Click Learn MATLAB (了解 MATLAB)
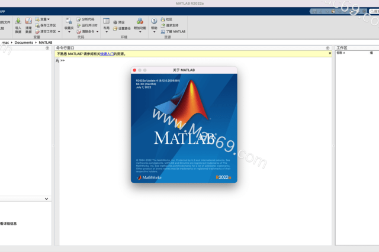 (x=173, y=31)
